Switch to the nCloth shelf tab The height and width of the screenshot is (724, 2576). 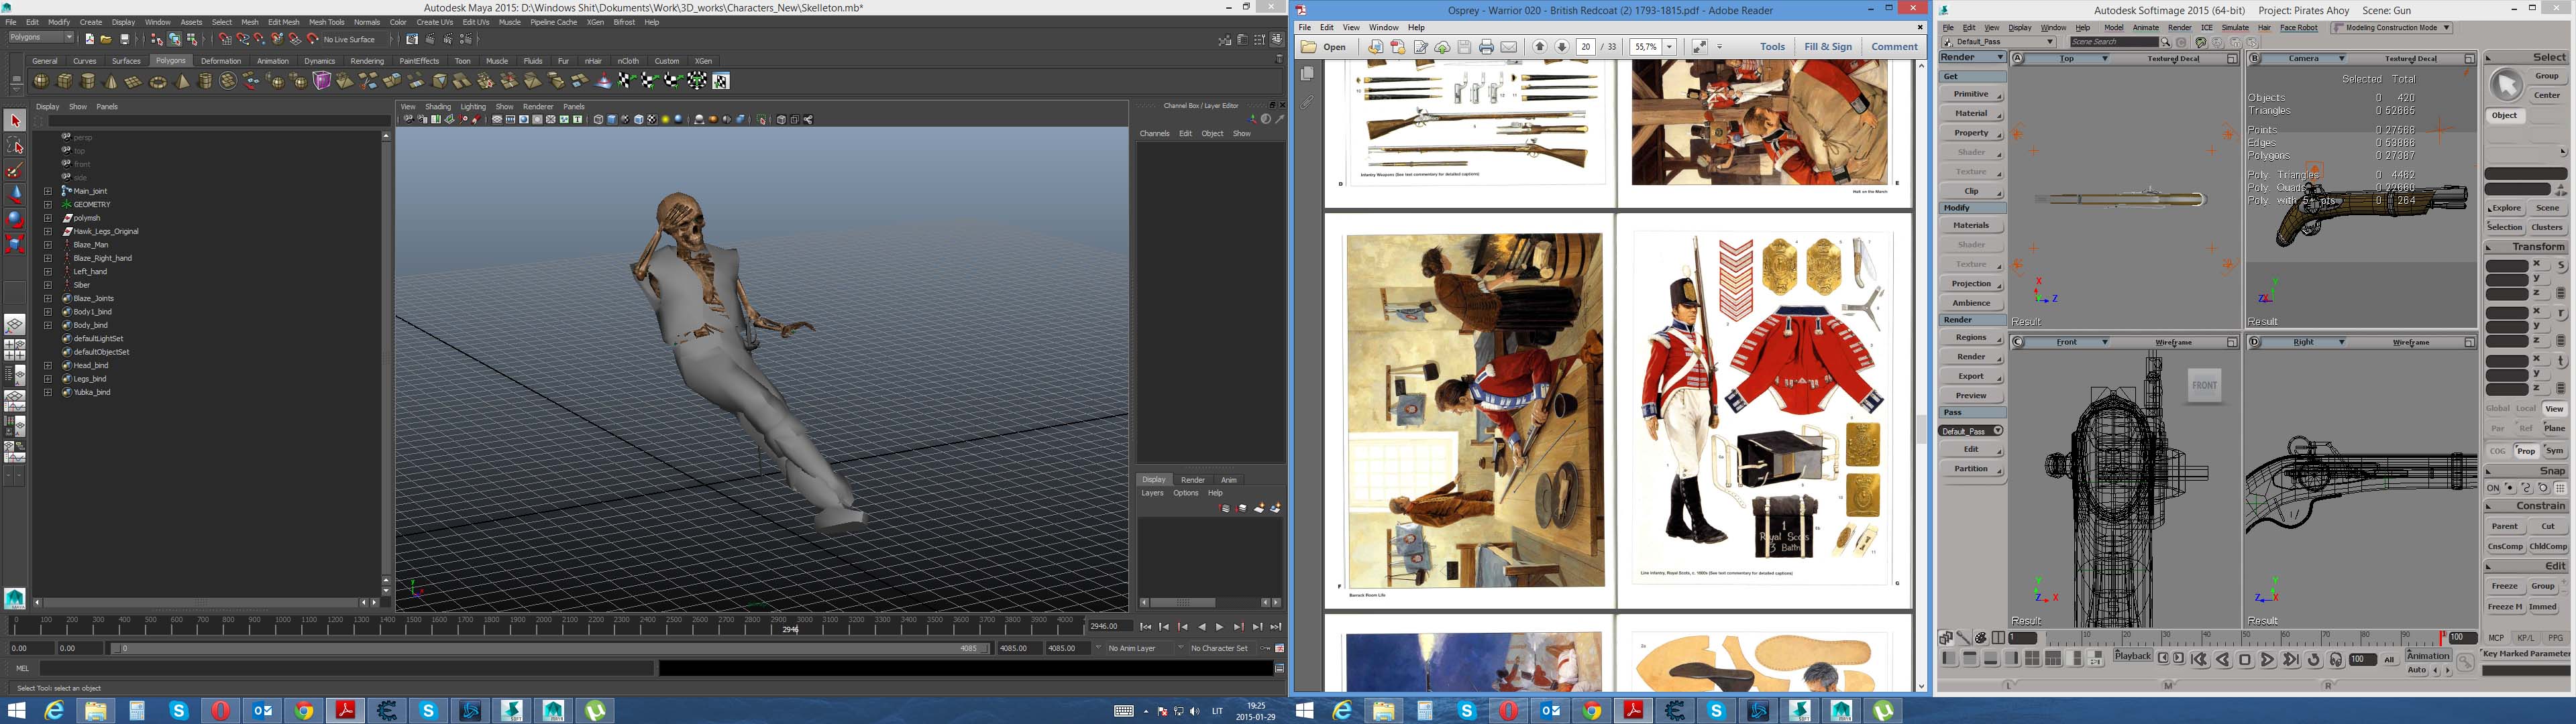tap(628, 61)
